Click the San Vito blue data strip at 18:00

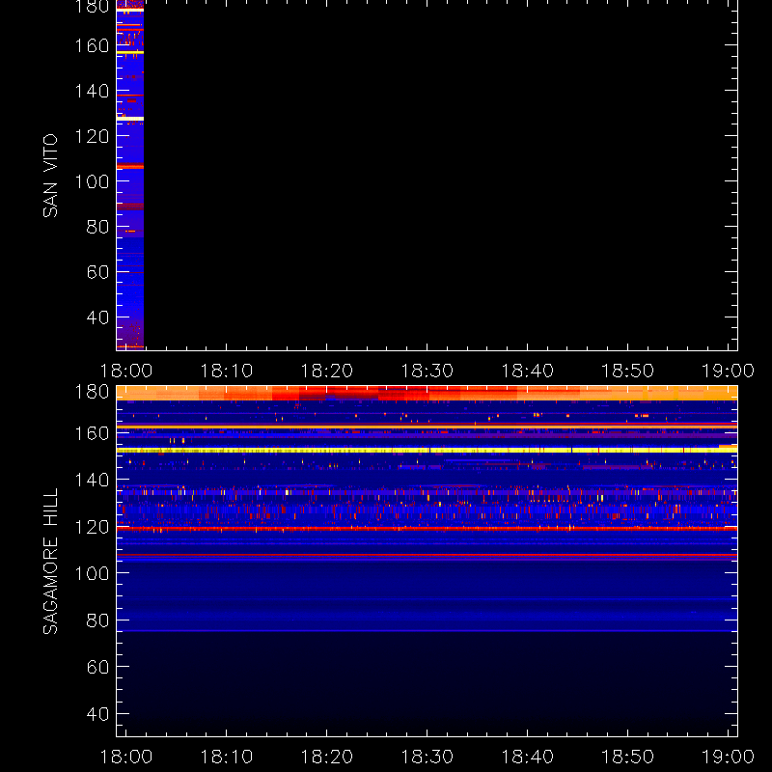pos(130,176)
